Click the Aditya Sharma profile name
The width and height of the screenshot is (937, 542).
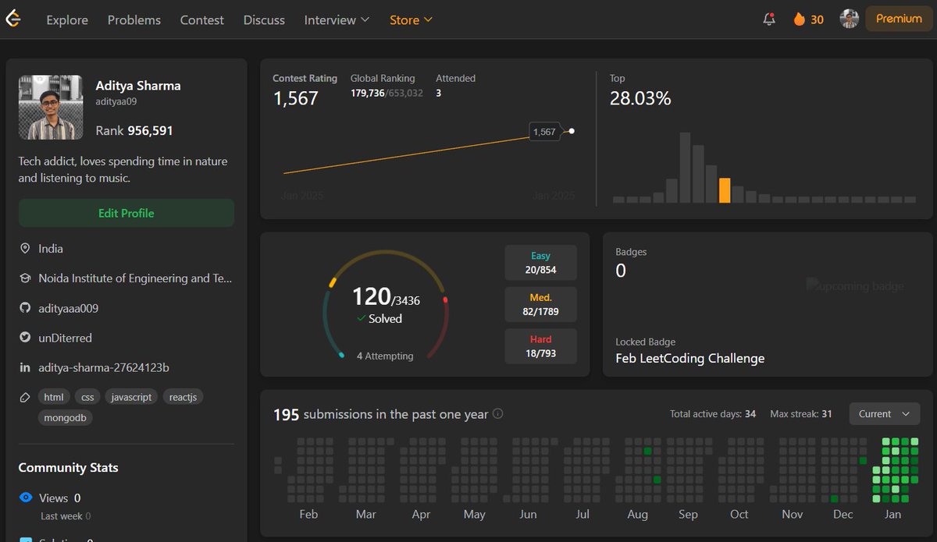(x=138, y=86)
